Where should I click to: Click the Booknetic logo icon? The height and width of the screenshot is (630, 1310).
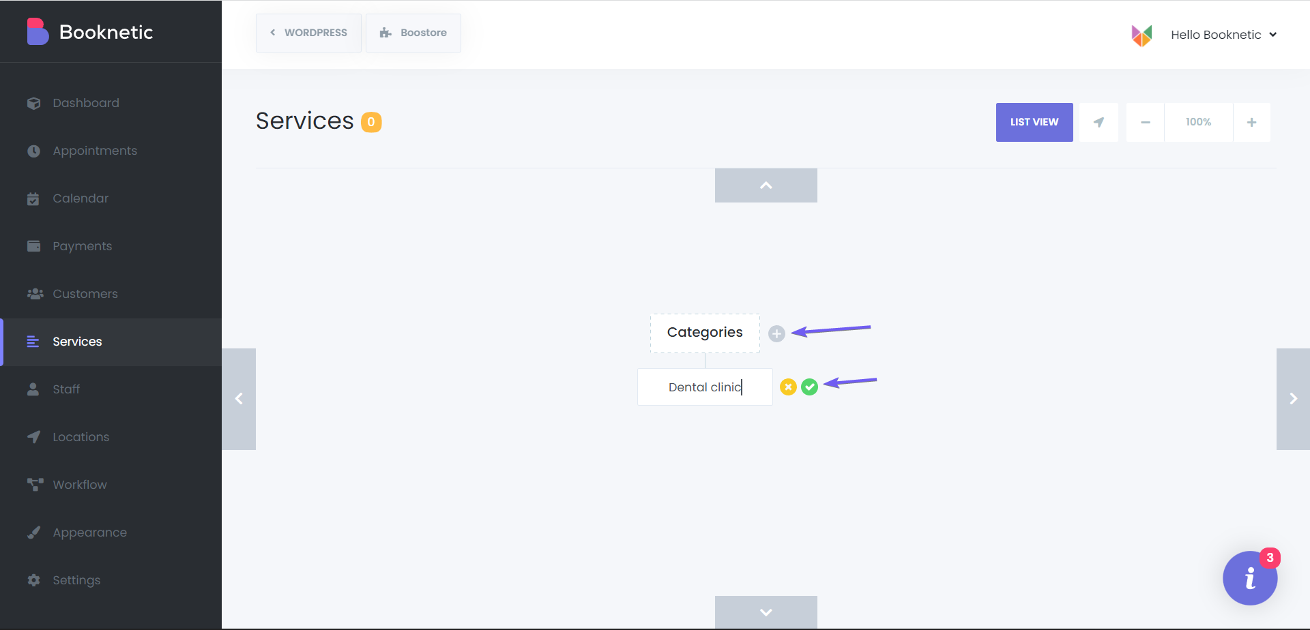coord(38,31)
